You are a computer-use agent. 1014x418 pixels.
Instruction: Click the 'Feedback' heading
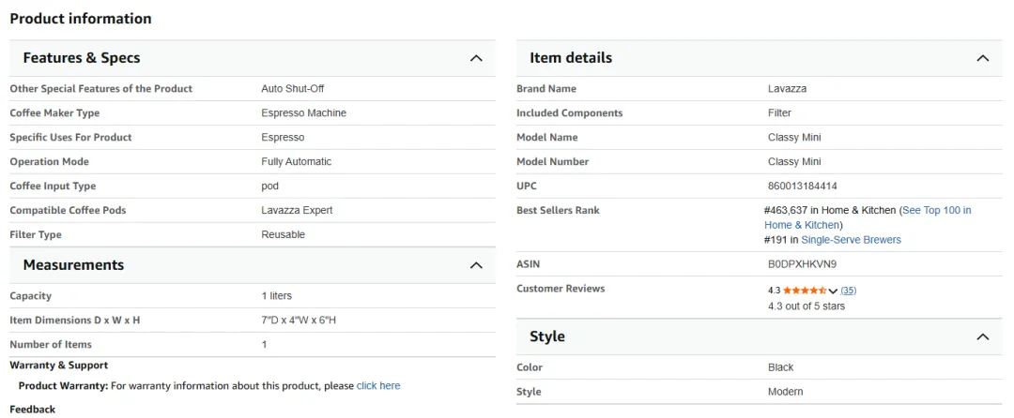tap(32, 409)
